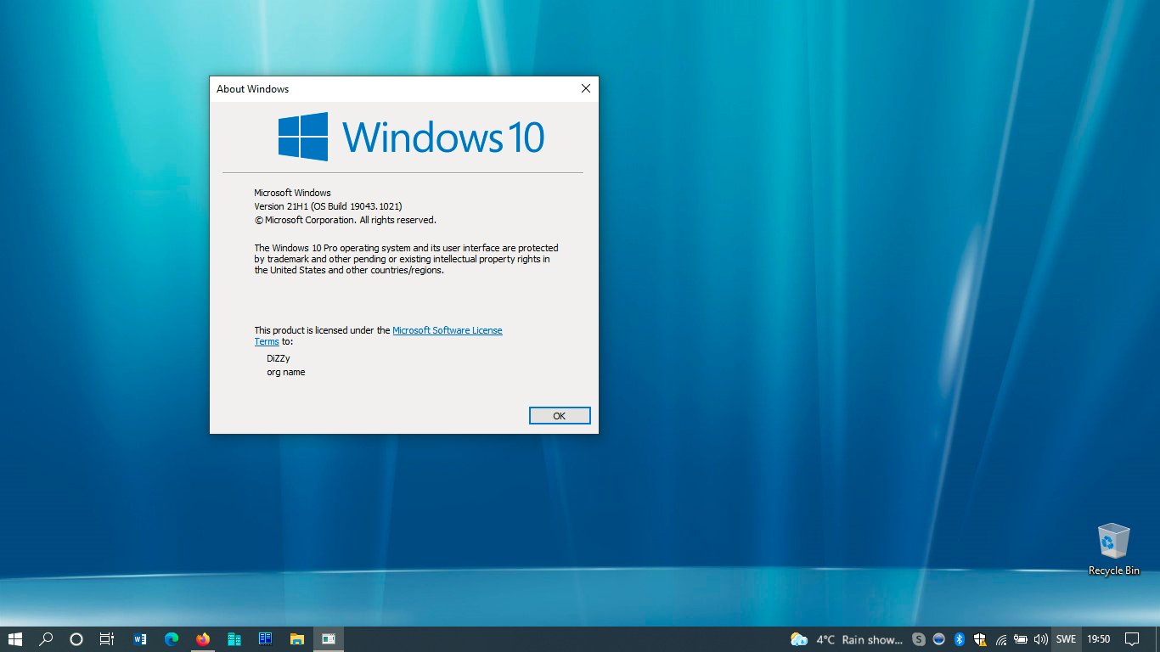1160x652 pixels.
Task: Open the Windows Start menu
Action: 15,639
